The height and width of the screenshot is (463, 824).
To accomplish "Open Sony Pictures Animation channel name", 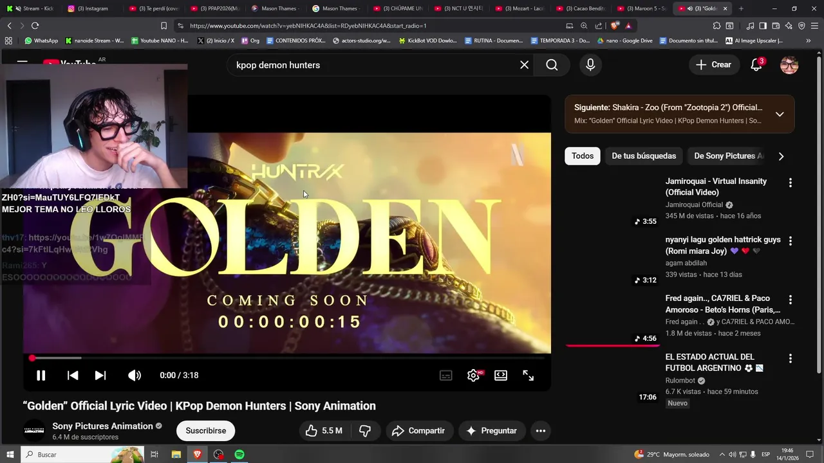I will [x=102, y=426].
